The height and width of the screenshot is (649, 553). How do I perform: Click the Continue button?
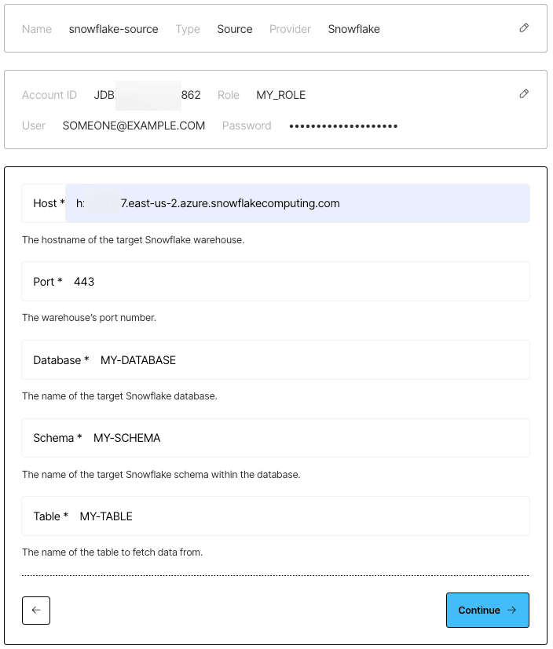[488, 610]
